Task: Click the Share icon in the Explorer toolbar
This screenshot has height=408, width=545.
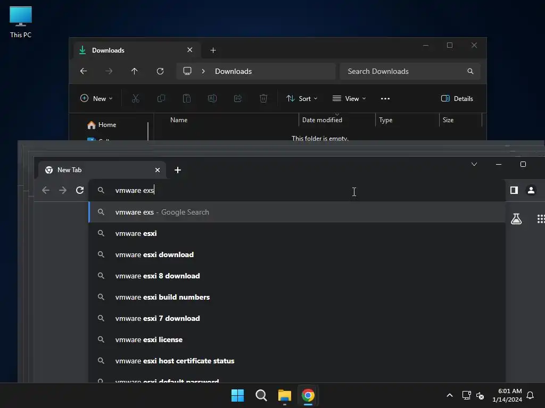Action: click(x=238, y=98)
